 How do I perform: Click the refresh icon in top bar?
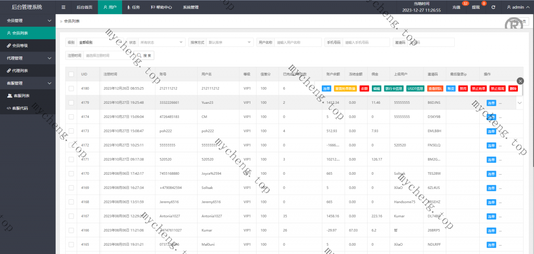[493, 7]
